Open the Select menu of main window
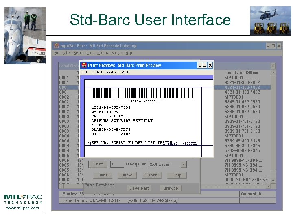This screenshot has height=219, width=293. 78,53
